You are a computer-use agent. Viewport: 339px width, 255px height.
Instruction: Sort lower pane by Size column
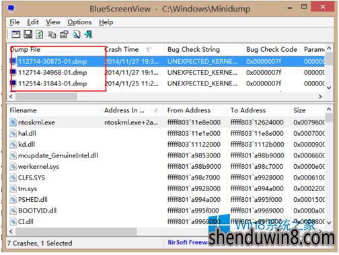coord(307,110)
